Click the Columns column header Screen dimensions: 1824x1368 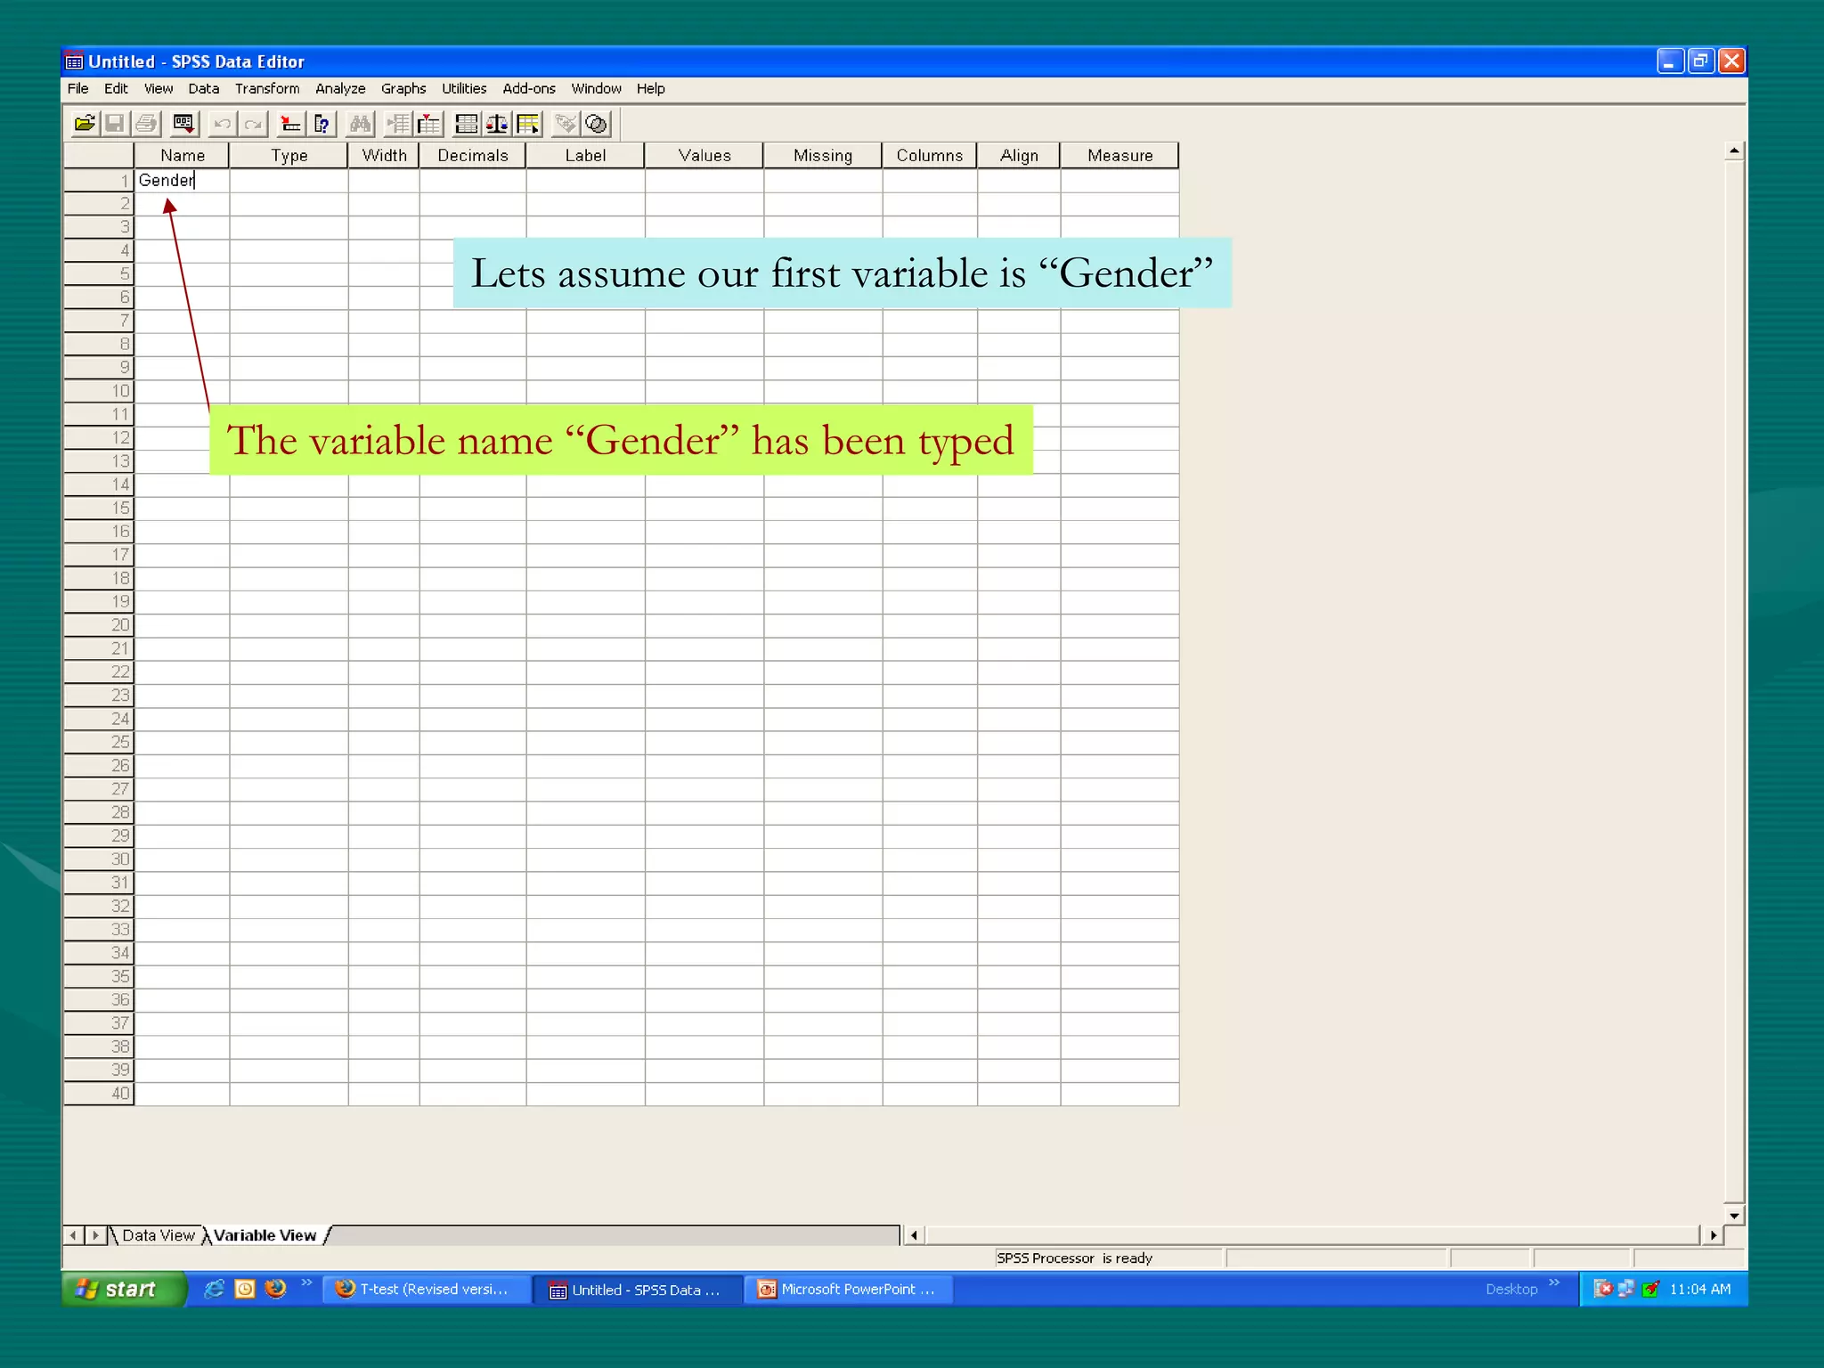tap(930, 155)
